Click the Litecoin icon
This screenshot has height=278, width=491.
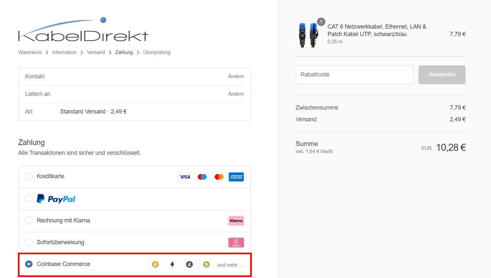pos(189,264)
